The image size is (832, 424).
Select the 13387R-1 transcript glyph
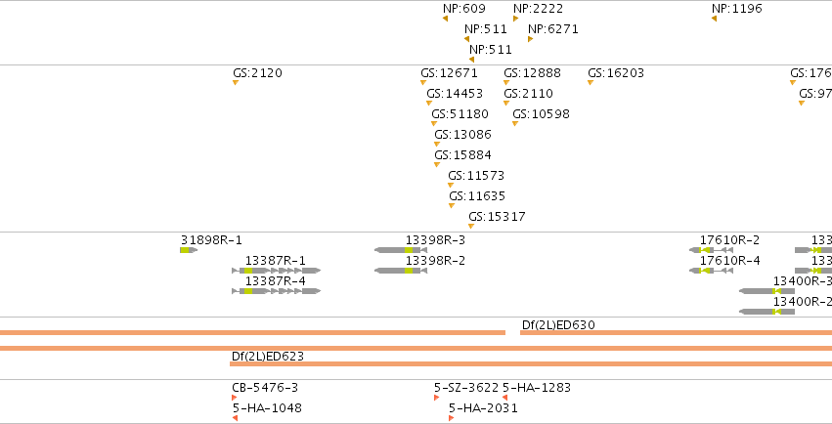(x=277, y=271)
